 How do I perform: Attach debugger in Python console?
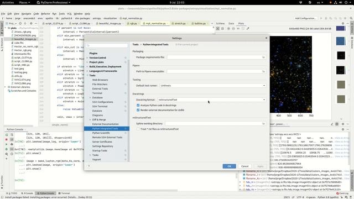point(7,149)
